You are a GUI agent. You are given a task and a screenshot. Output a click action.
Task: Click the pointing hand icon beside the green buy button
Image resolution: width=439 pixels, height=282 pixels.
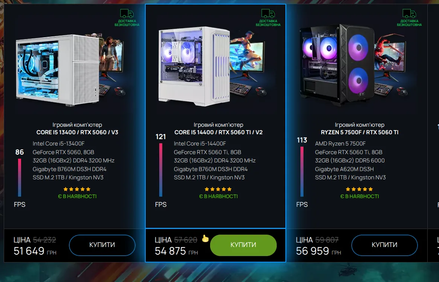[x=205, y=238]
